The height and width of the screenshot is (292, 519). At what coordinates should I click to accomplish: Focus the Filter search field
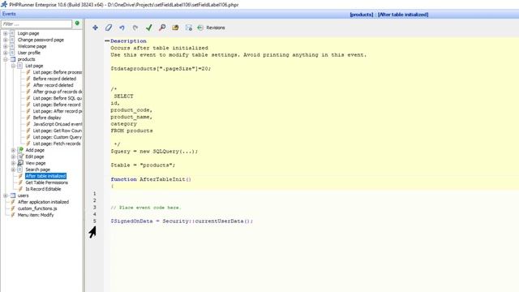36,24
